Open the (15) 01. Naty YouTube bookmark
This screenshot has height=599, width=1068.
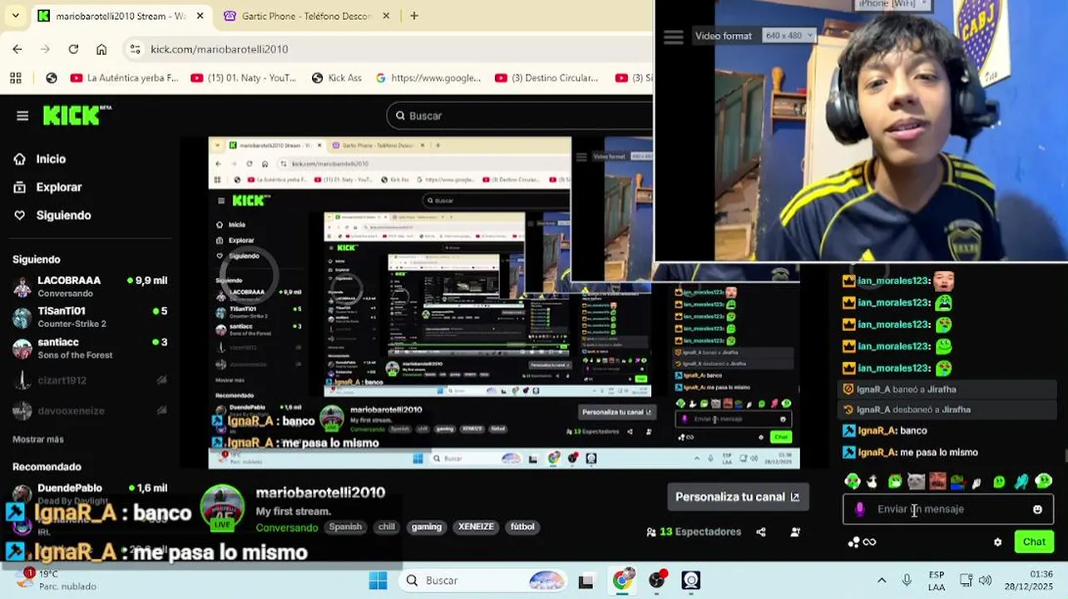pyautogui.click(x=244, y=77)
